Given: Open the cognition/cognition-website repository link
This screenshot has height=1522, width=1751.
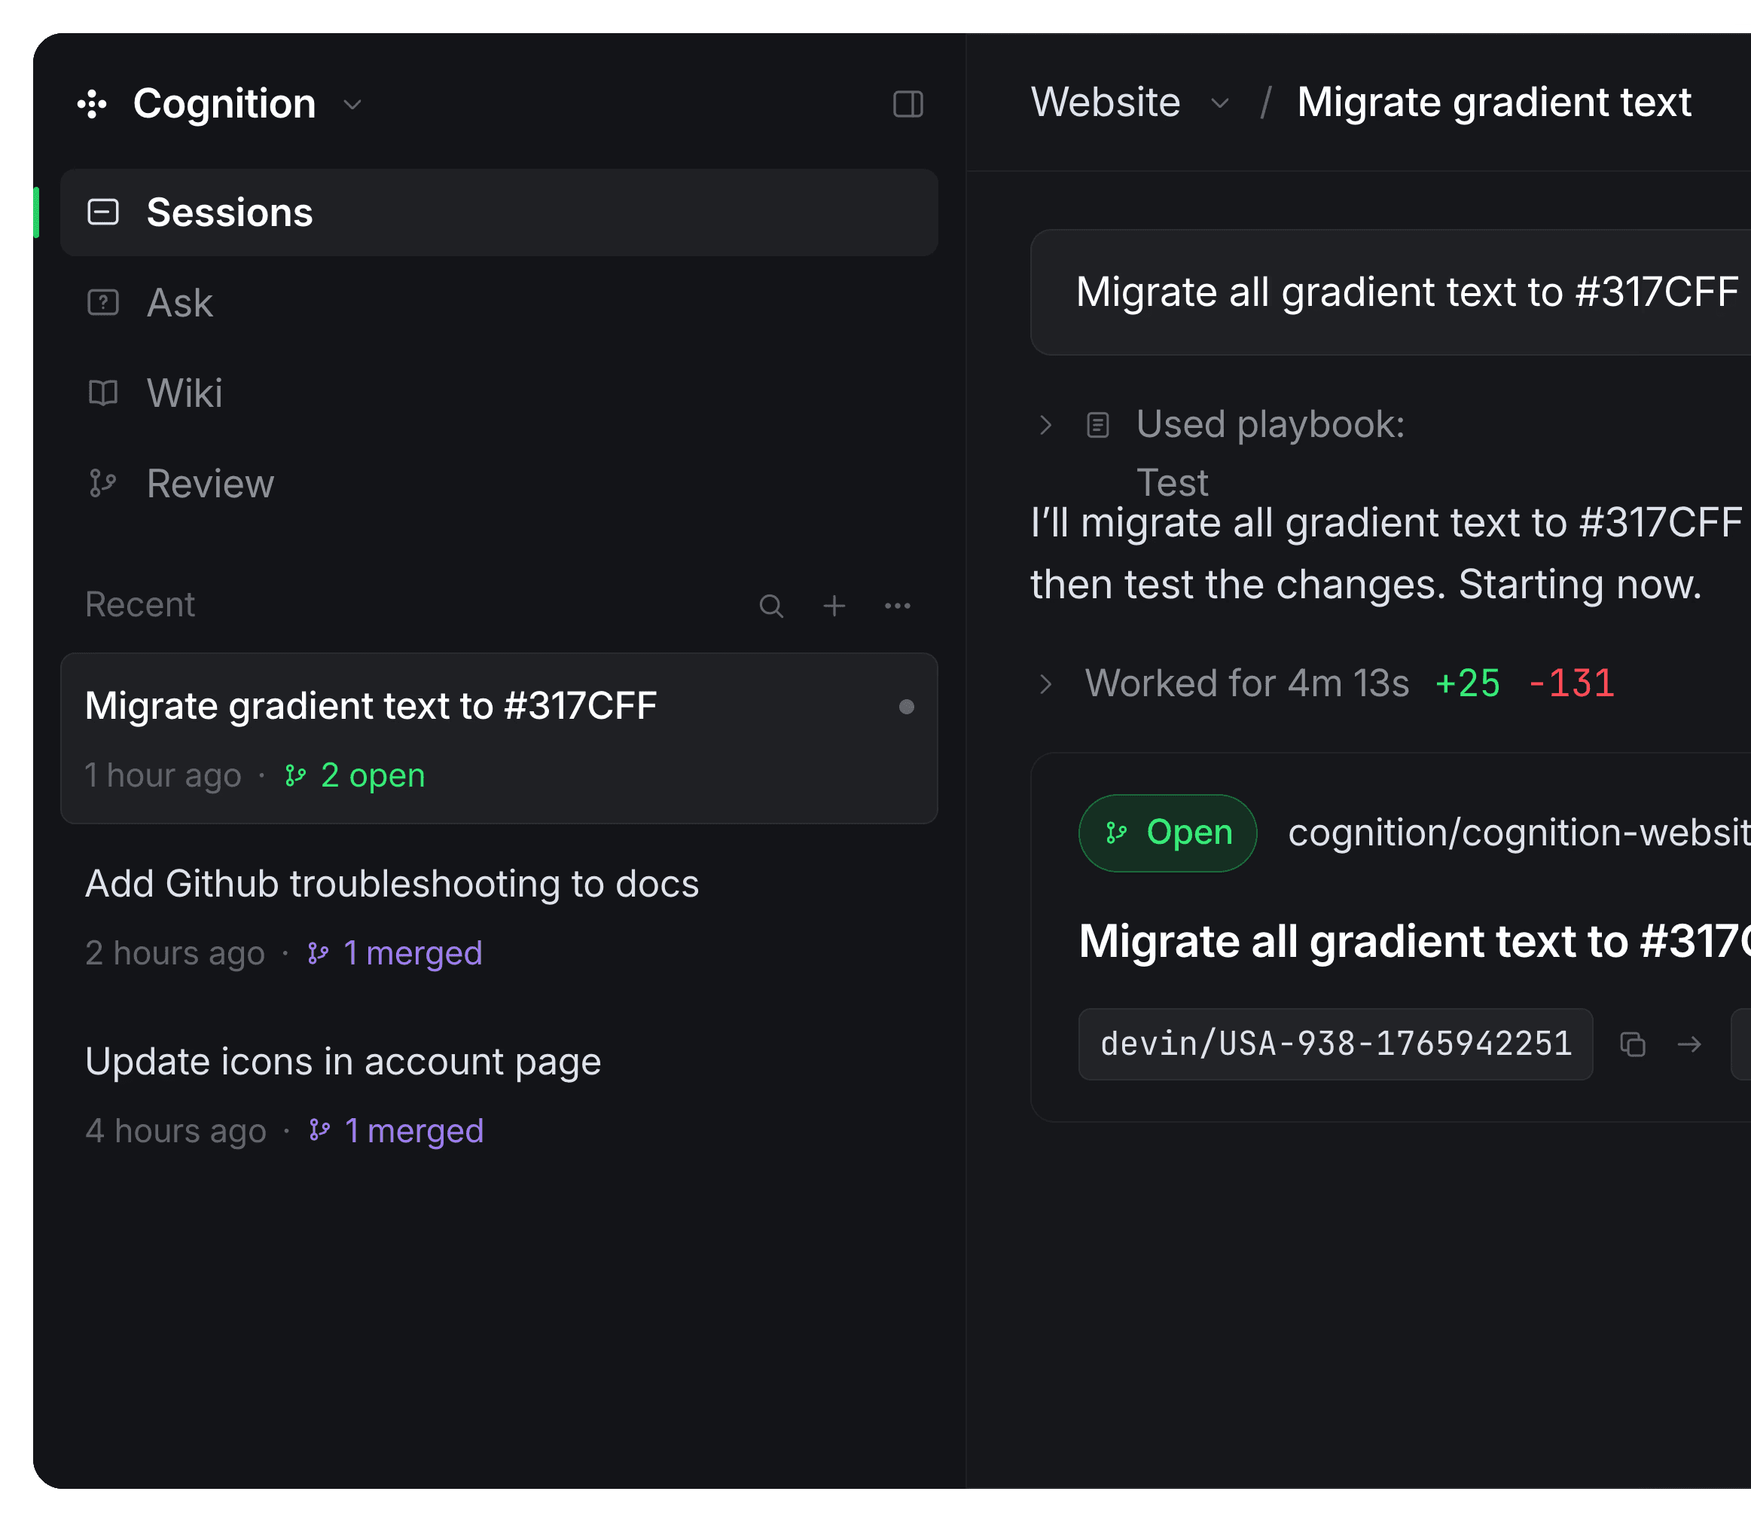Looking at the screenshot, I should point(1519,833).
